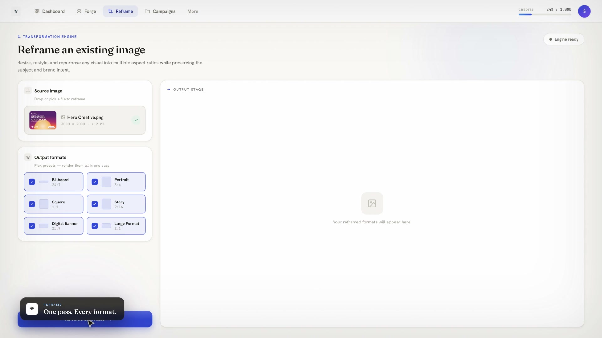
Task: Click the credits progress bar
Action: [545, 14]
